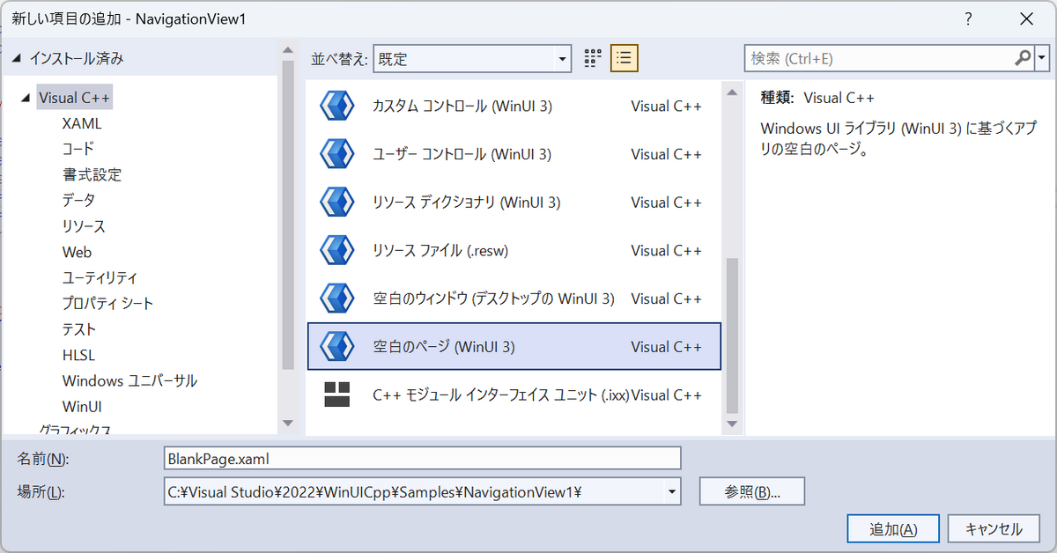Open the 場所 location path dropdown

pyautogui.click(x=673, y=491)
